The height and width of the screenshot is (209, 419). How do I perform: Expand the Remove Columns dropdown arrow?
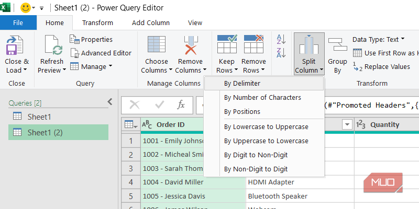[x=205, y=71]
